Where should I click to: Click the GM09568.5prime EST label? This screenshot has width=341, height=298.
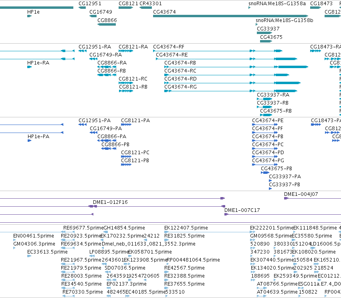271,236
